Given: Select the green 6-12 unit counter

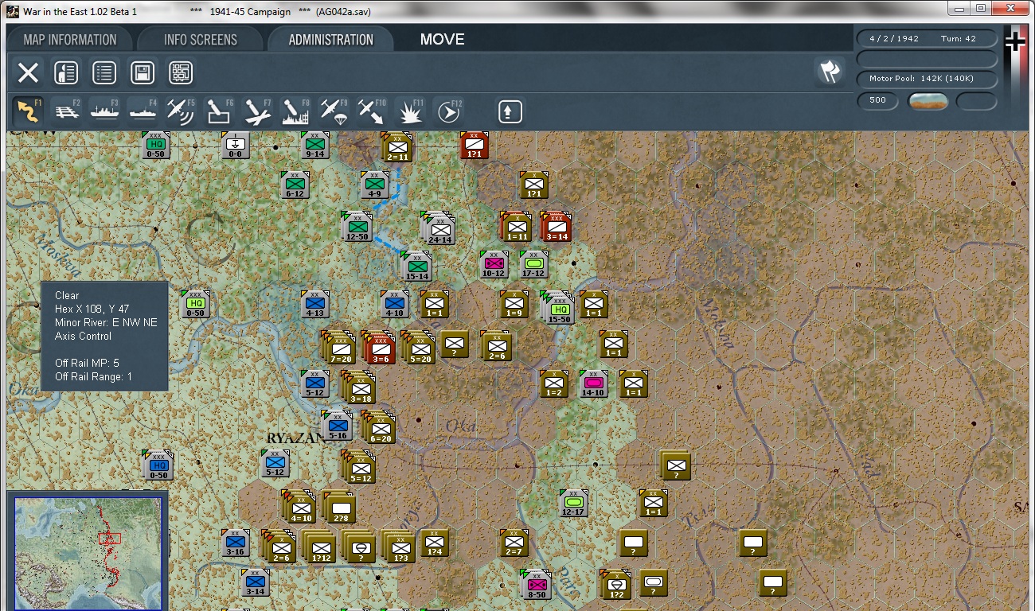Looking at the screenshot, I should coord(295,185).
